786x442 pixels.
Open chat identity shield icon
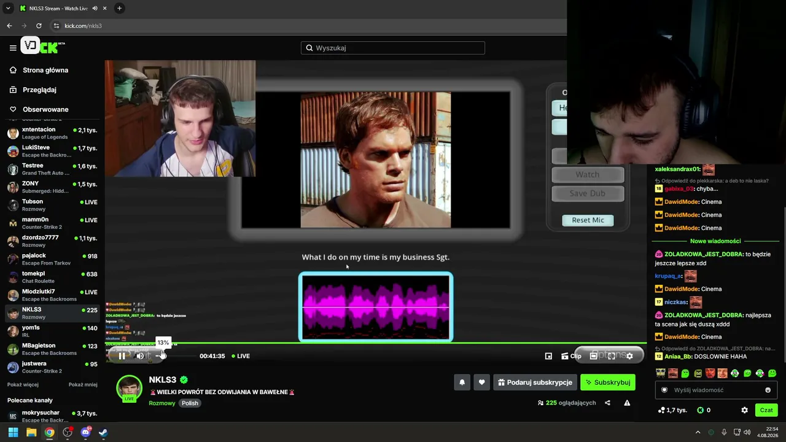pyautogui.click(x=664, y=390)
